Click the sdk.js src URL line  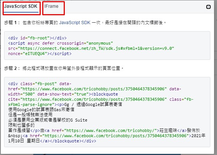[91, 48]
